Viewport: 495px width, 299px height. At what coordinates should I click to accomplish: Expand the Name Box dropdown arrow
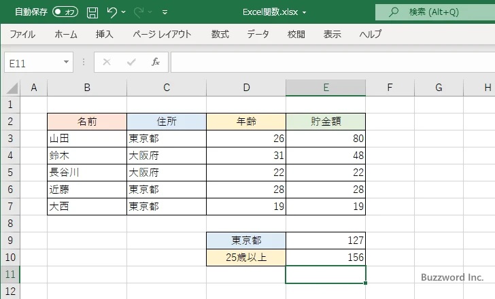tap(67, 62)
